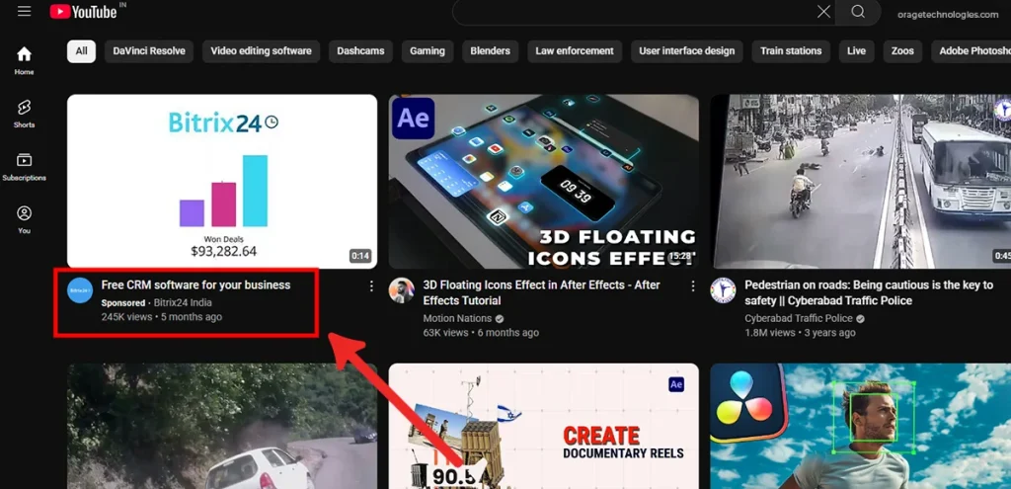Open Bitrix24 India channel name
The width and height of the screenshot is (1011, 489).
[x=183, y=302]
